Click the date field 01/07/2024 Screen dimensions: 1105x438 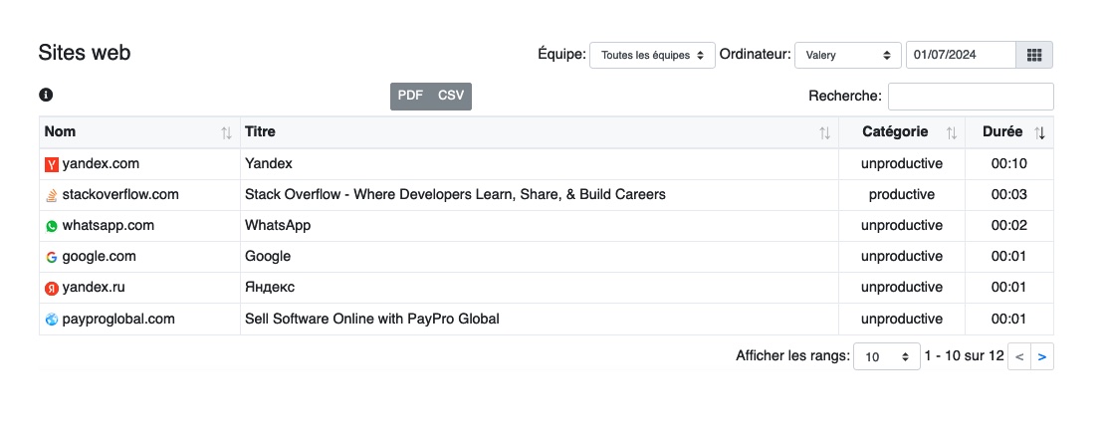pyautogui.click(x=961, y=55)
